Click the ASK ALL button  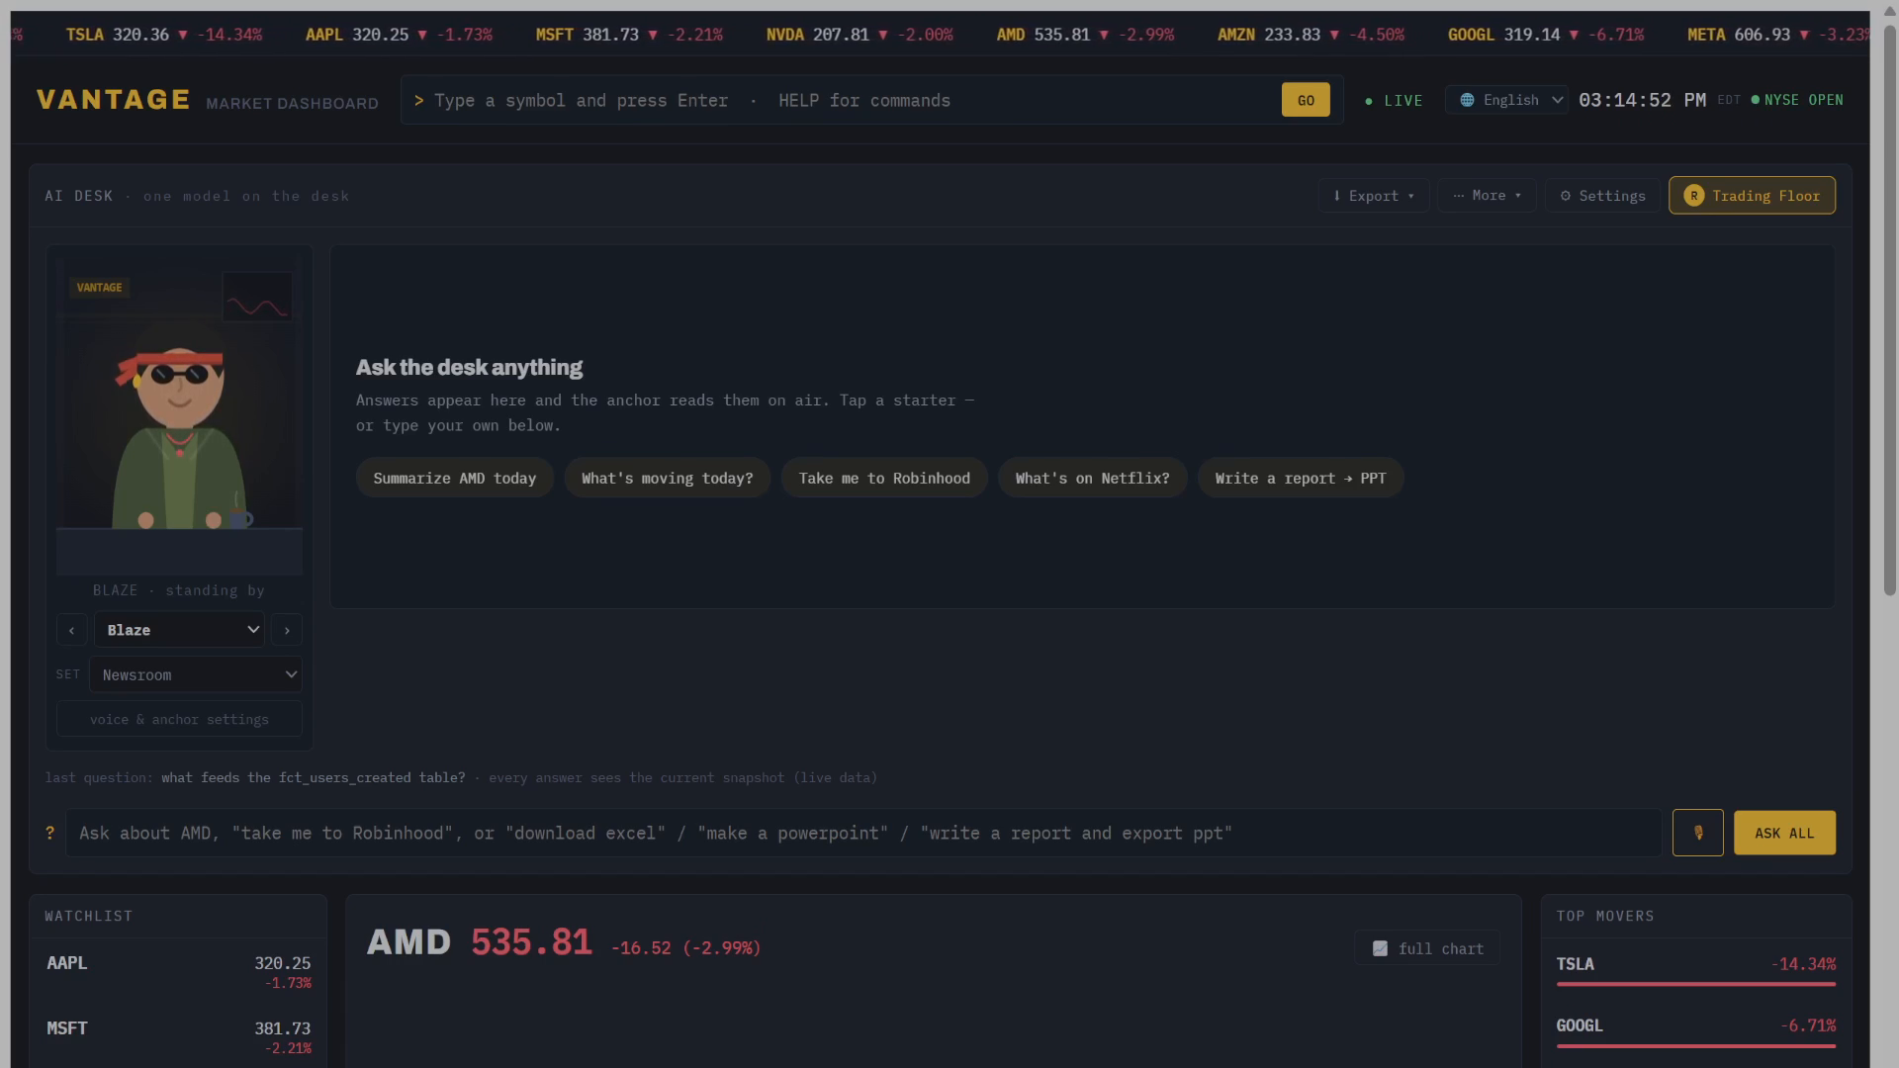coord(1784,833)
